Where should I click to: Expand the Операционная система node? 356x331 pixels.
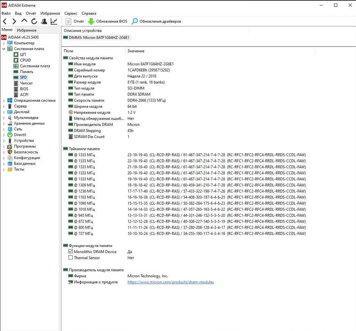3,100
